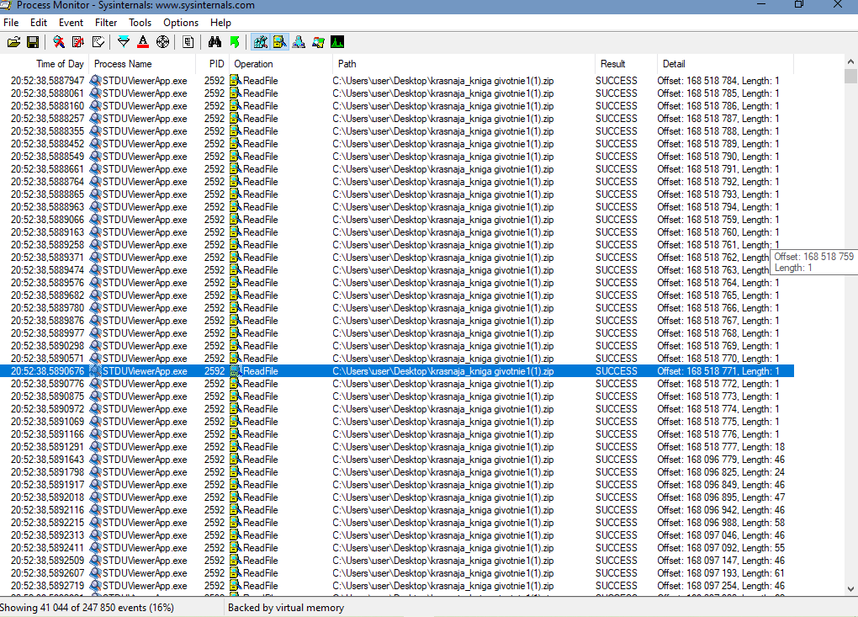This screenshot has height=617, width=858.
Task: Toggle Show Registry Activity
Action: coord(260,42)
